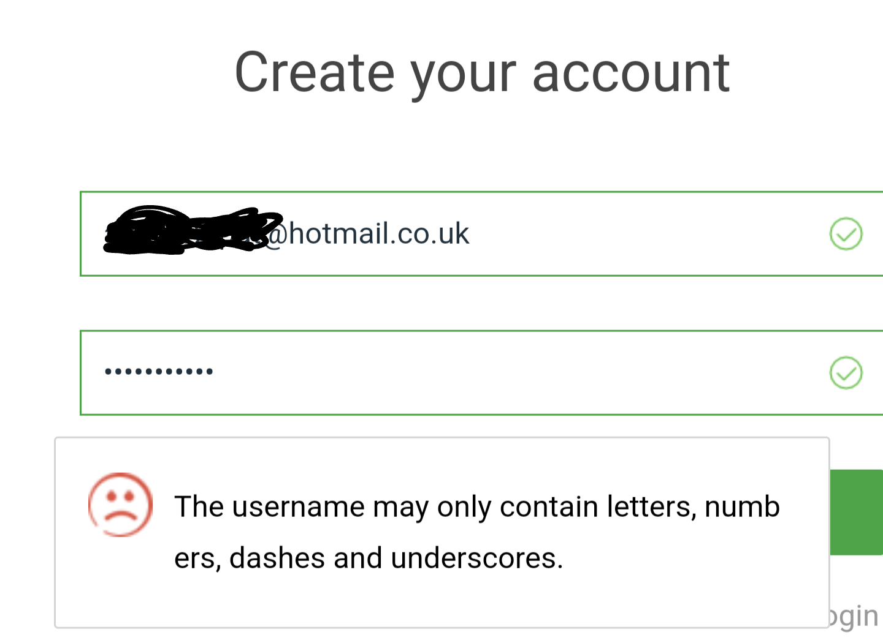The width and height of the screenshot is (883, 643).
Task: Click the red sad face icon
Action: [x=120, y=505]
